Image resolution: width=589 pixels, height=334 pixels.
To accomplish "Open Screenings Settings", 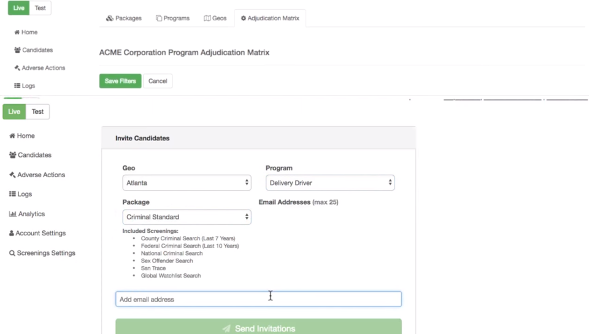I will point(42,253).
